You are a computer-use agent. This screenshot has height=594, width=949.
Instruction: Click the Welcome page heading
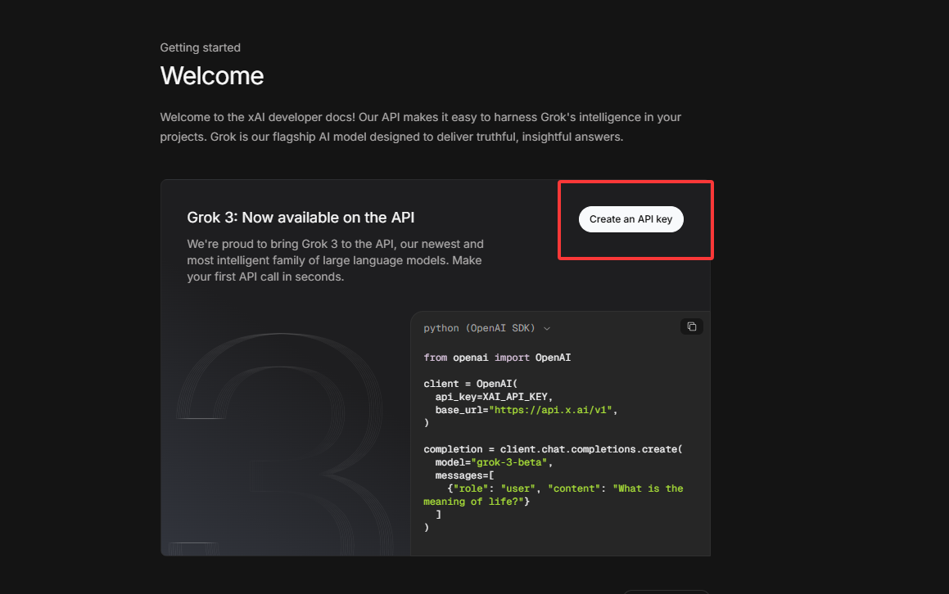click(212, 75)
